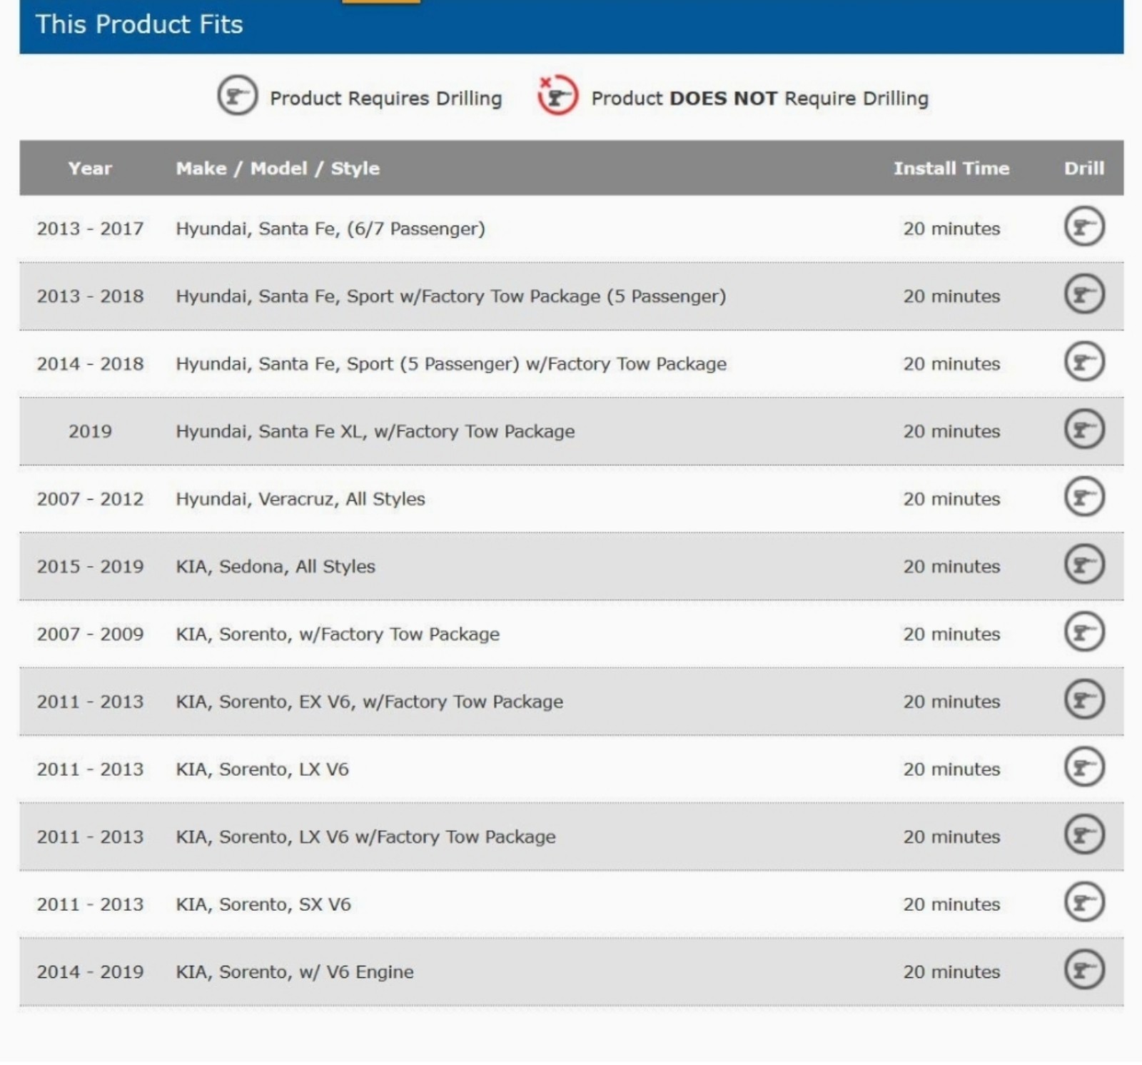The height and width of the screenshot is (1065, 1142).
Task: Select KIA, Sorento, w/Factory Tow Package (2007 - 2009)
Action: [x=338, y=634]
